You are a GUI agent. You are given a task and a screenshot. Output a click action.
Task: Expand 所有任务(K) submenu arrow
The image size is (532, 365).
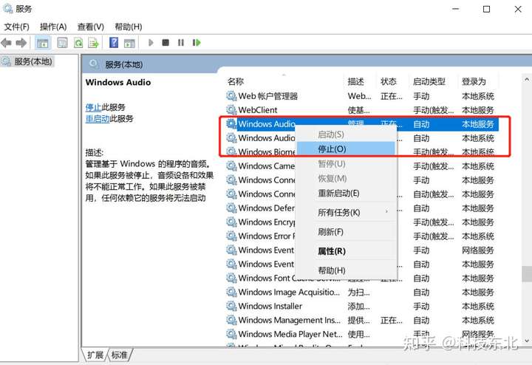[386, 212]
